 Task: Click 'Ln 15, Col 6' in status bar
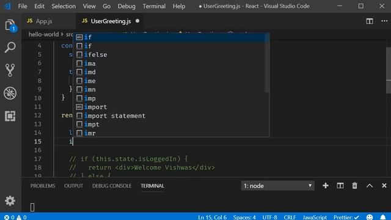(212, 218)
